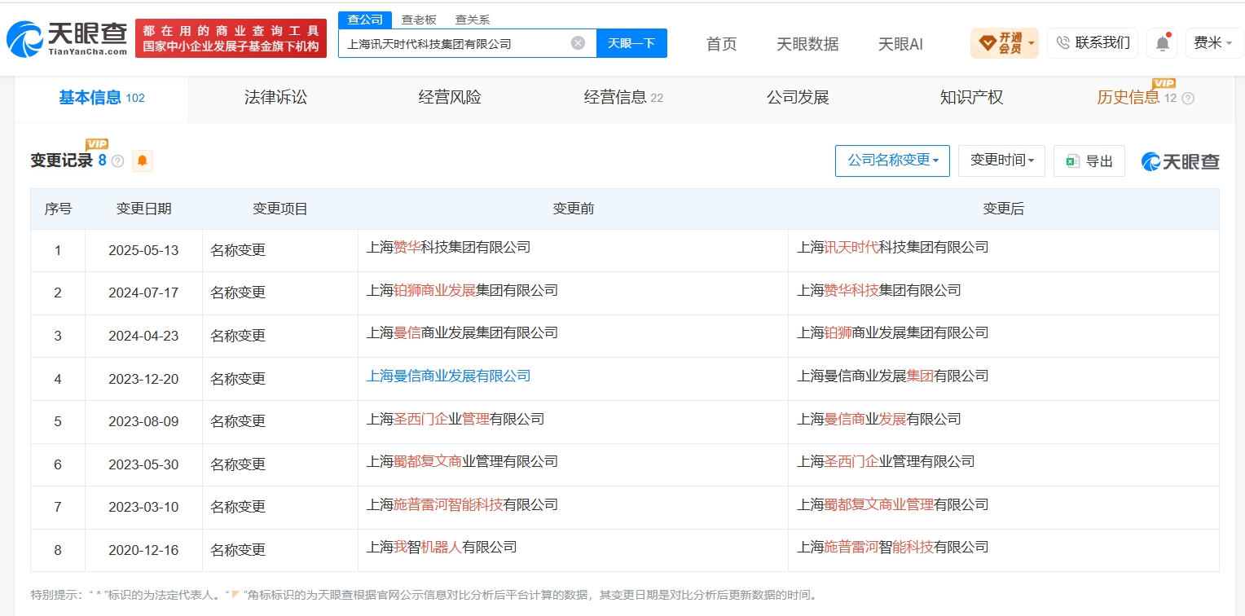Click the 天眼一下 search button

pos(631,43)
